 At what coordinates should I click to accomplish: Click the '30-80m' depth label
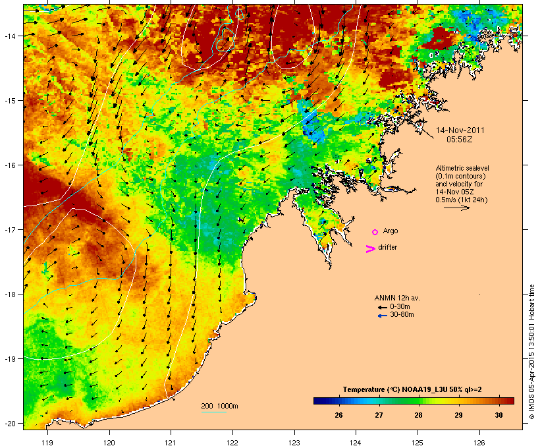point(402,314)
